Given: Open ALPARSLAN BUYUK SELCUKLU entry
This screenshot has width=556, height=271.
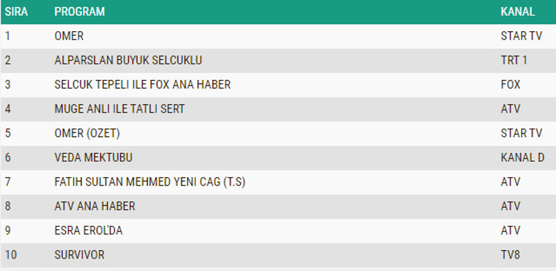Looking at the screenshot, I should [128, 60].
